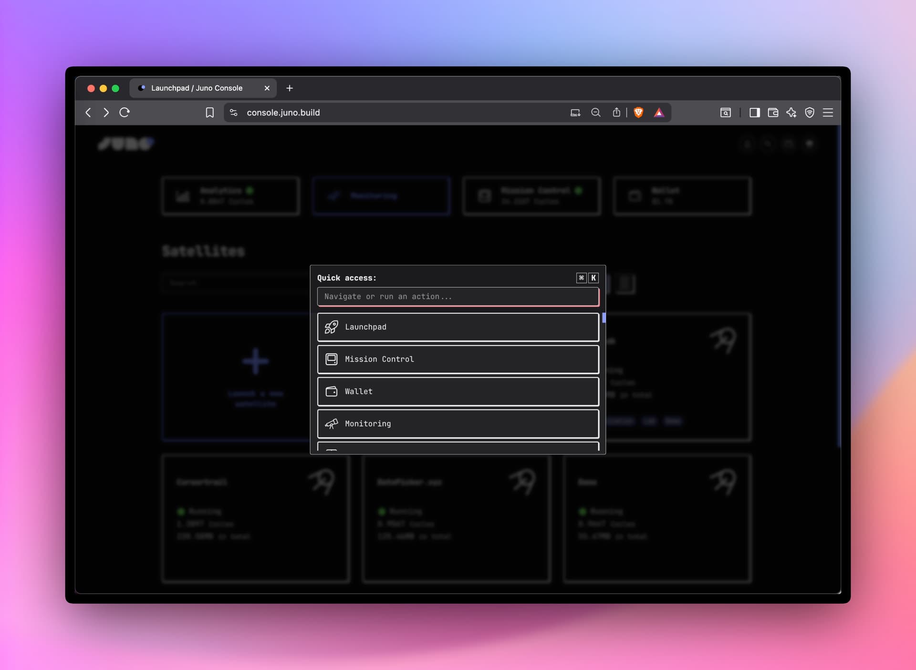Image resolution: width=916 pixels, height=670 pixels.
Task: Focus the Navigate or run an action field
Action: 458,297
